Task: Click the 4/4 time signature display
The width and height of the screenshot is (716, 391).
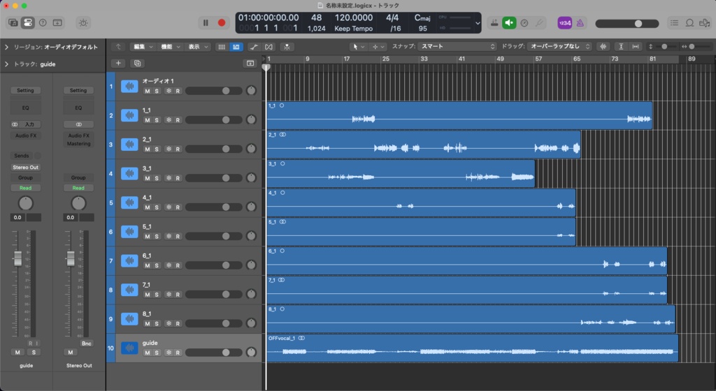Action: (x=392, y=17)
